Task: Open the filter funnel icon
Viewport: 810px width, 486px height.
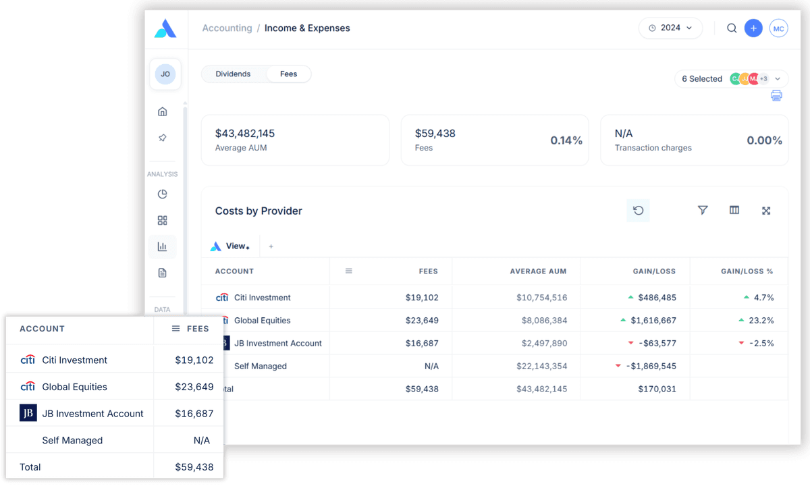Action: 703,211
